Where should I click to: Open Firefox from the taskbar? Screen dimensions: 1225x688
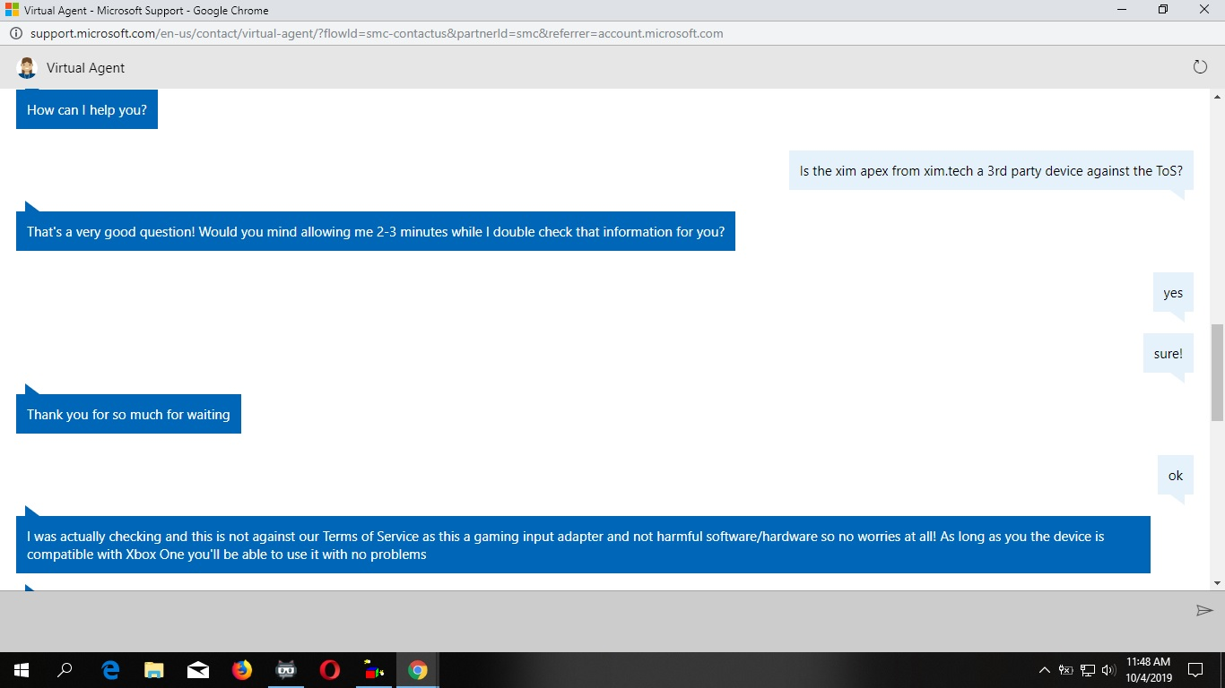tap(242, 669)
